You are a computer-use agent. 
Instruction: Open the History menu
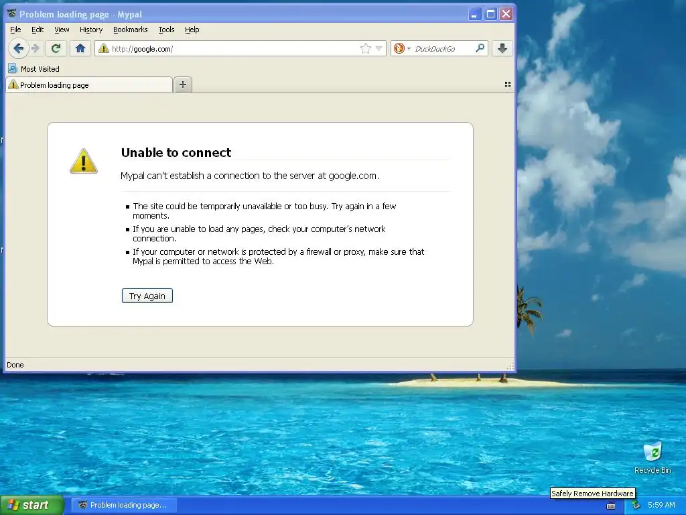tap(91, 30)
